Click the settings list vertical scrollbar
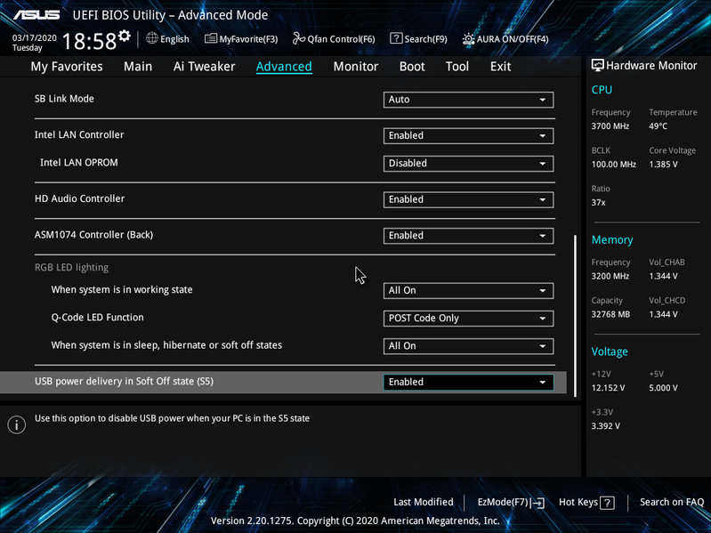The height and width of the screenshot is (533, 711). 576,316
